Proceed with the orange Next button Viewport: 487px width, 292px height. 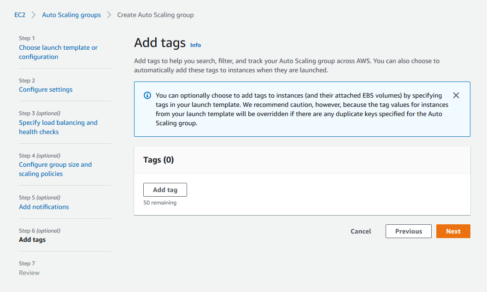click(453, 231)
